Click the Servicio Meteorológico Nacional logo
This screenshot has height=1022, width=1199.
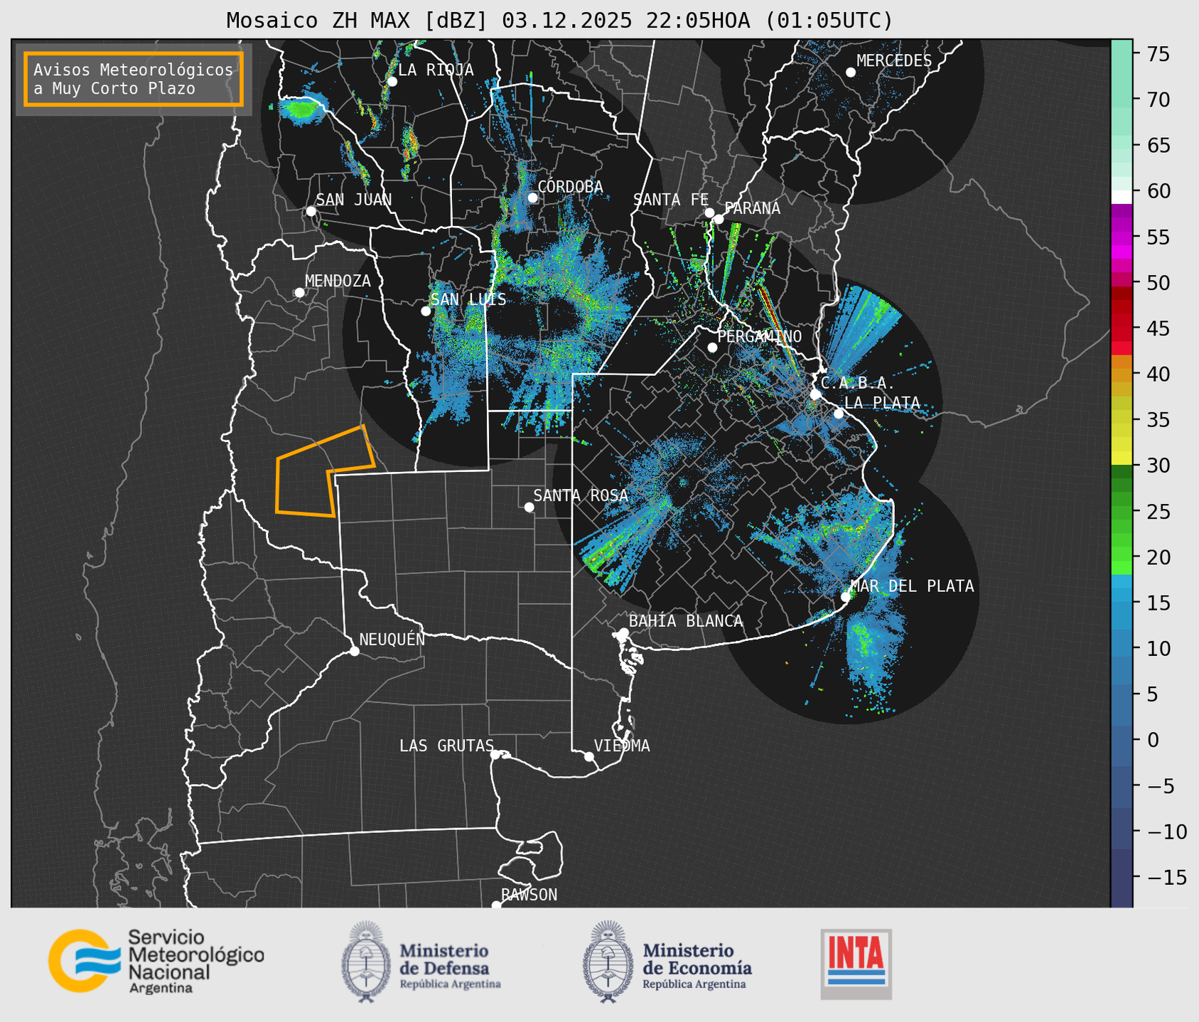coord(156,961)
